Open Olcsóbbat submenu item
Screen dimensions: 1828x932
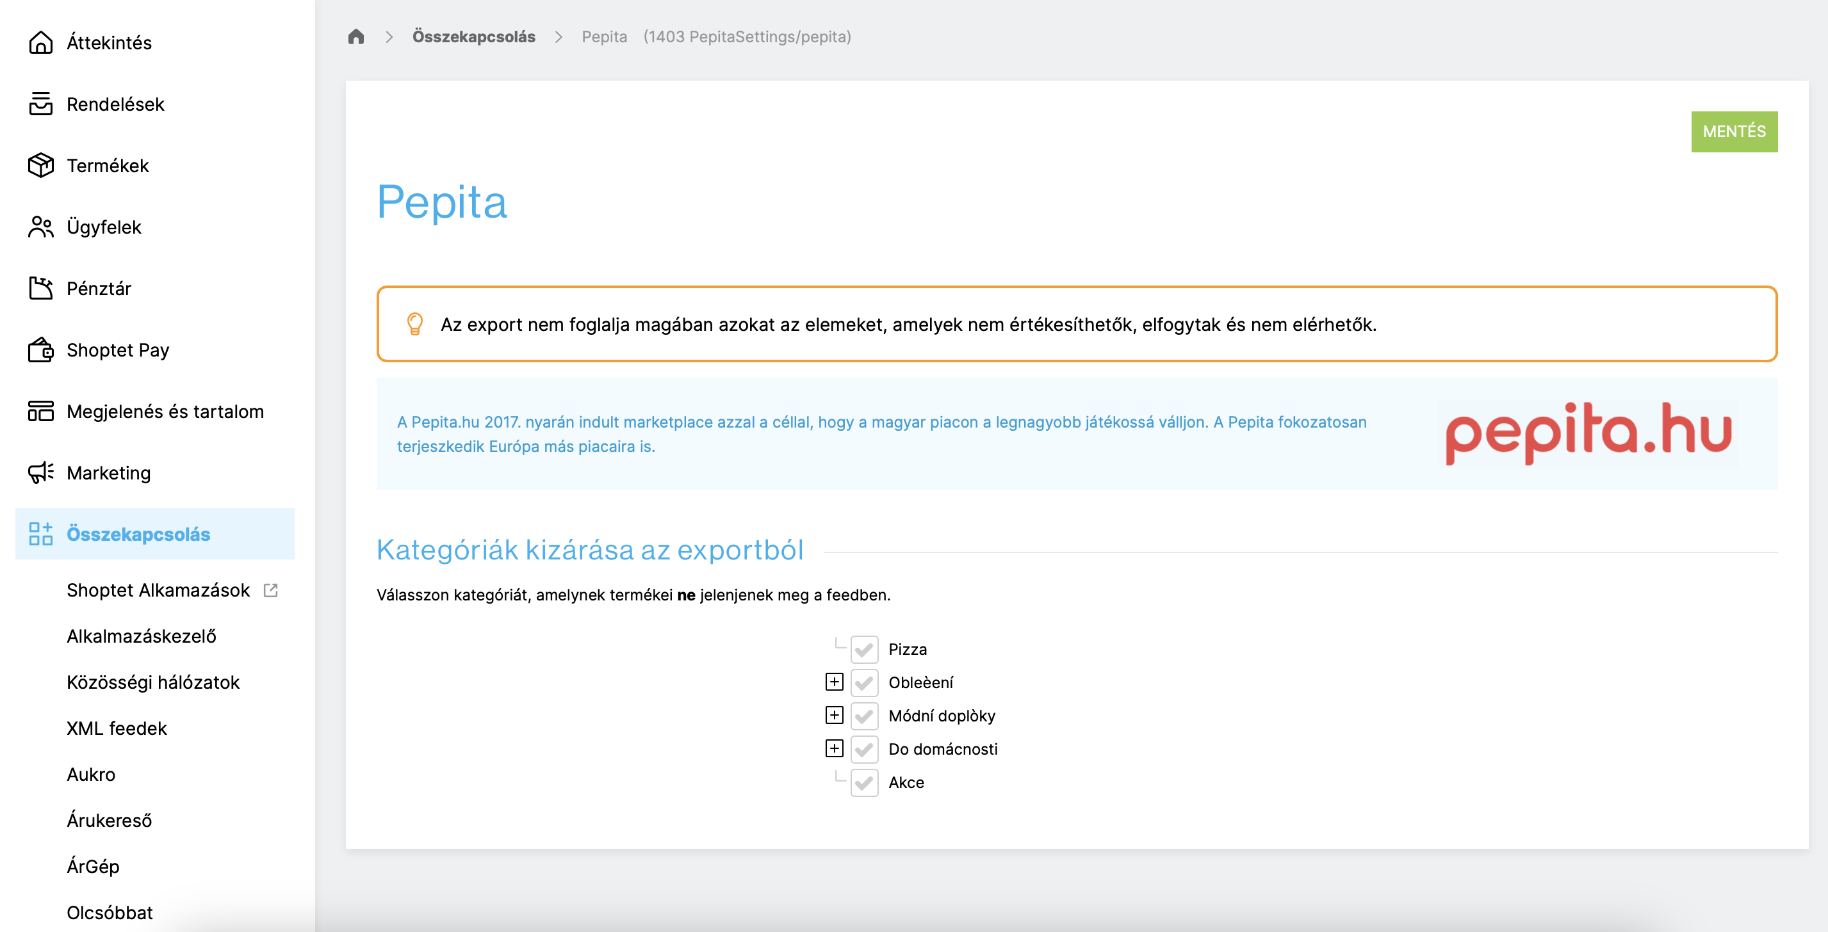coord(110,913)
